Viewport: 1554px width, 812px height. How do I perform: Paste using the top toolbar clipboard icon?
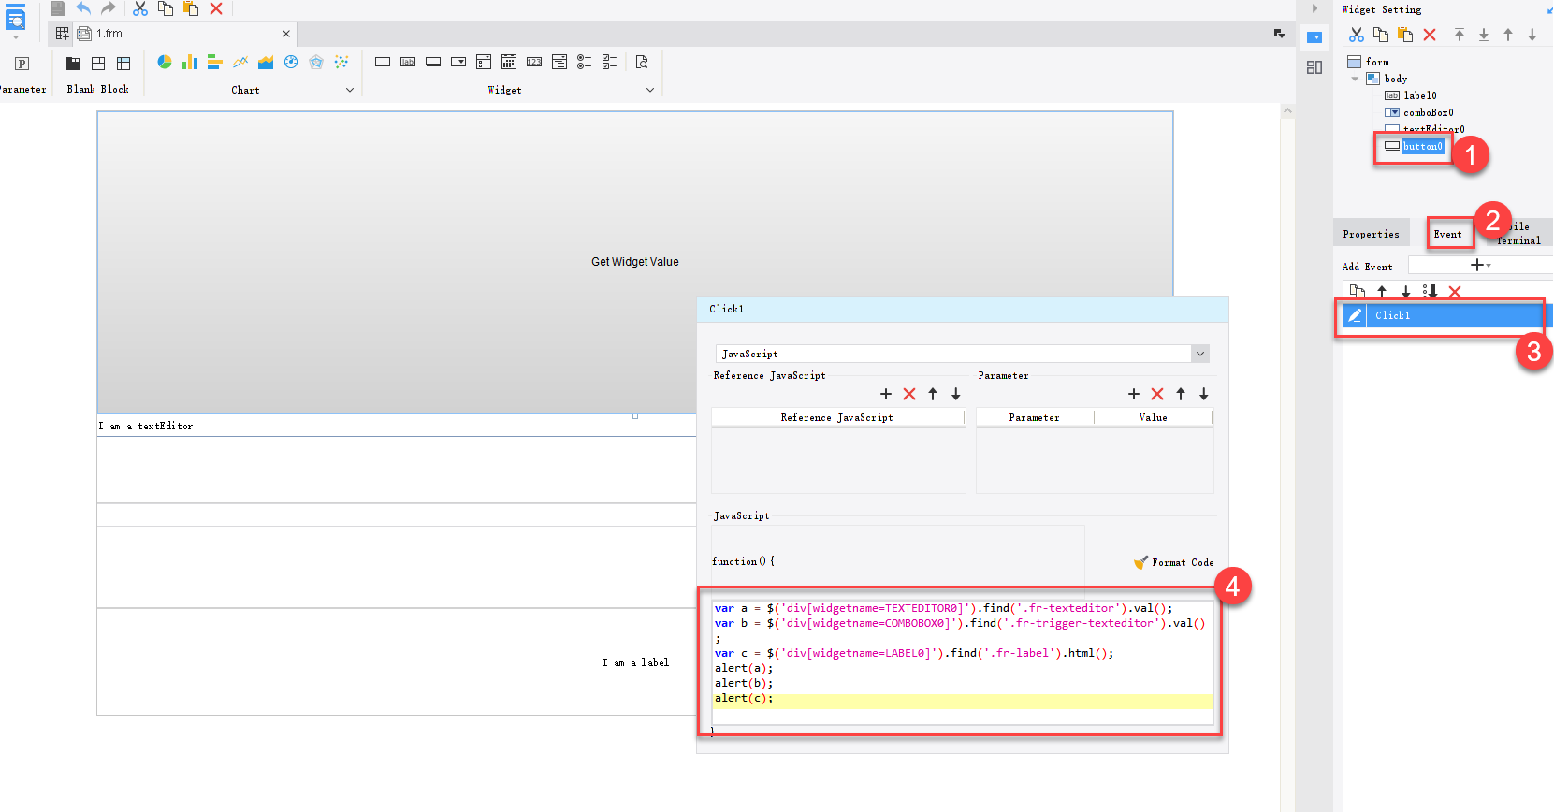coord(191,8)
